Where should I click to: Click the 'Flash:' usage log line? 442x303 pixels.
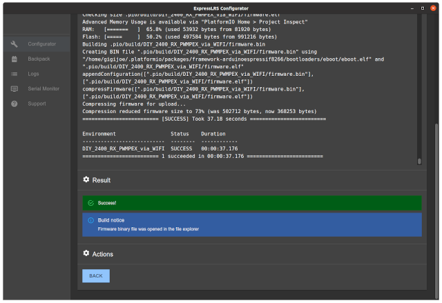(180, 37)
